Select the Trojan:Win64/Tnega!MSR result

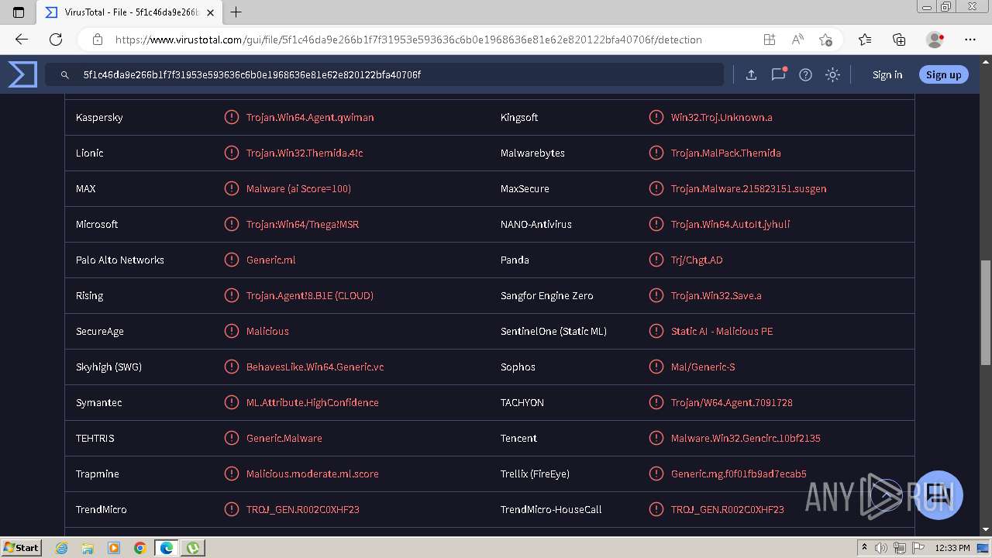coord(302,224)
